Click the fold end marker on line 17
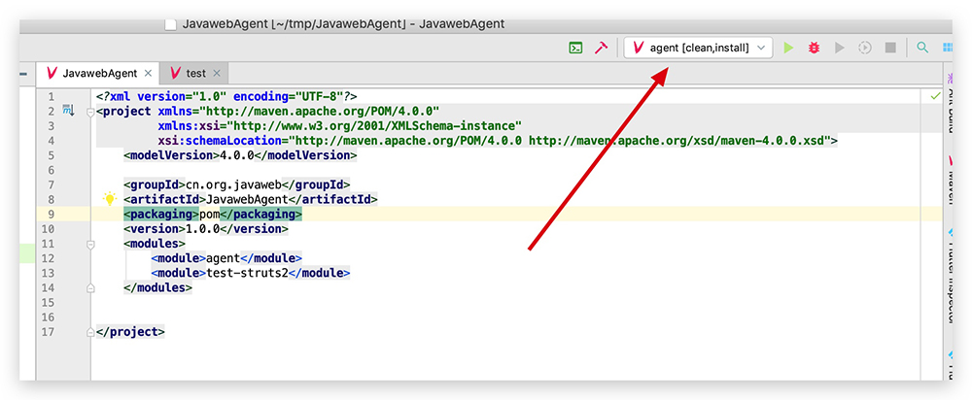This screenshot has height=400, width=972. [x=91, y=332]
